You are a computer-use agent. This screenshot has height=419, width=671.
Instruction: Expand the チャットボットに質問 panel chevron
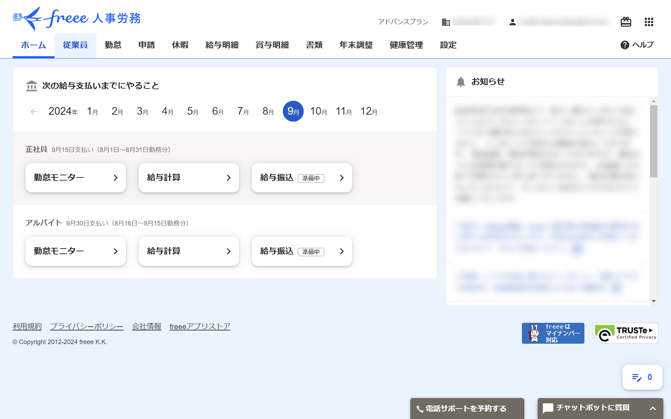tap(652, 408)
